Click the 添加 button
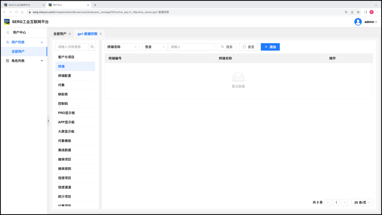This screenshot has height=215, width=382. [x=270, y=47]
